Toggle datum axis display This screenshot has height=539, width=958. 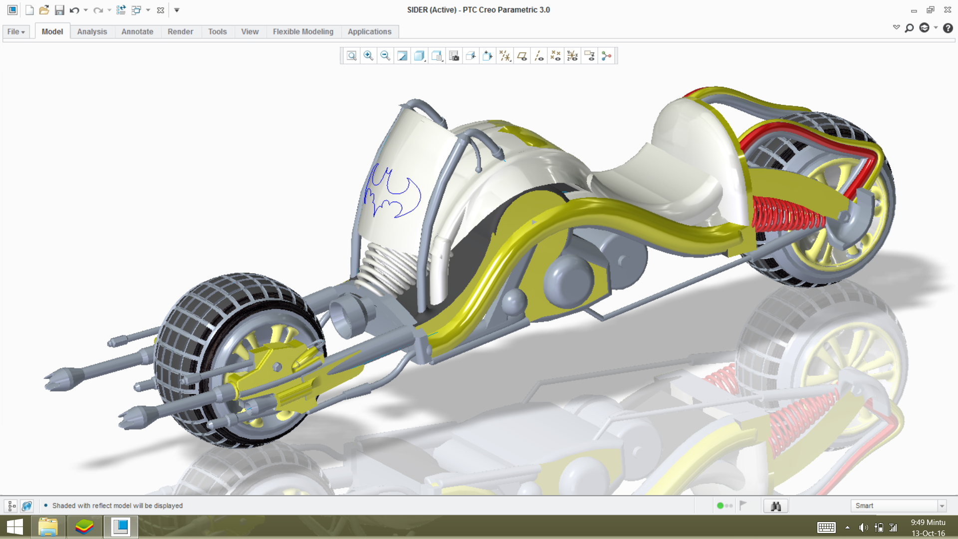(539, 56)
